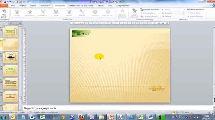The image size is (215, 120).
Task: Open Outlook from the taskbar
Action: pos(13,117)
